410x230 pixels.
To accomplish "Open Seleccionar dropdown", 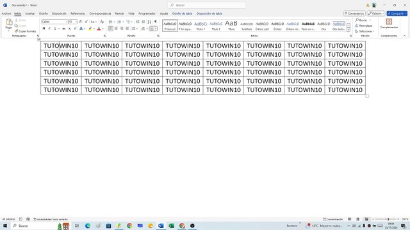I will [365, 31].
